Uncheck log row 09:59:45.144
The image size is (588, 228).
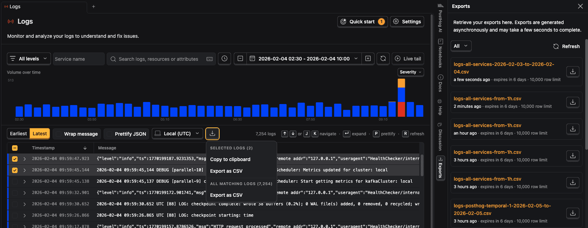(x=15, y=170)
